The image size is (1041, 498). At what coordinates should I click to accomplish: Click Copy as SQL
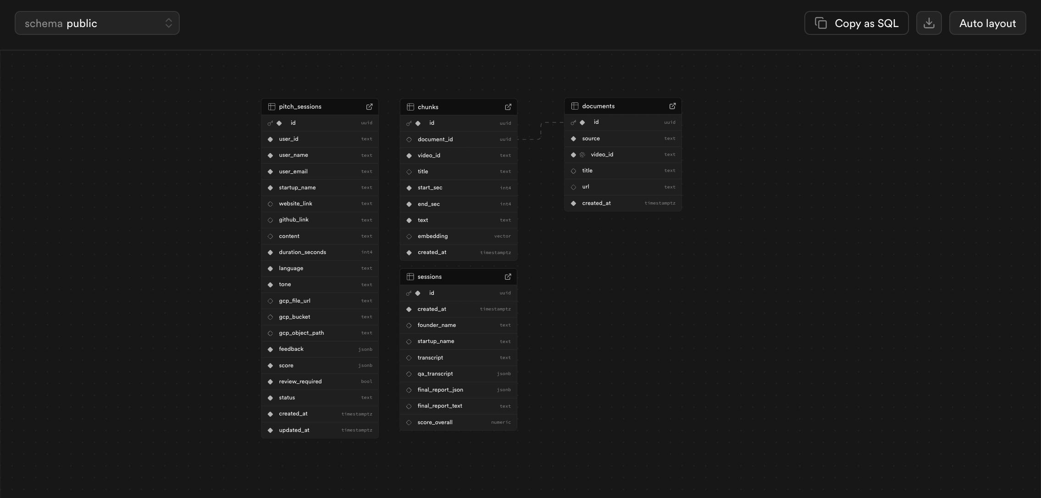[x=856, y=22]
